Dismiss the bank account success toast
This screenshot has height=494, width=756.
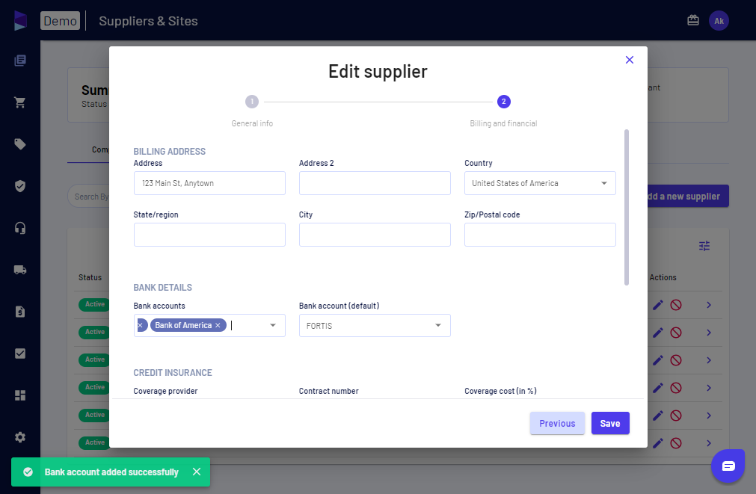click(197, 472)
